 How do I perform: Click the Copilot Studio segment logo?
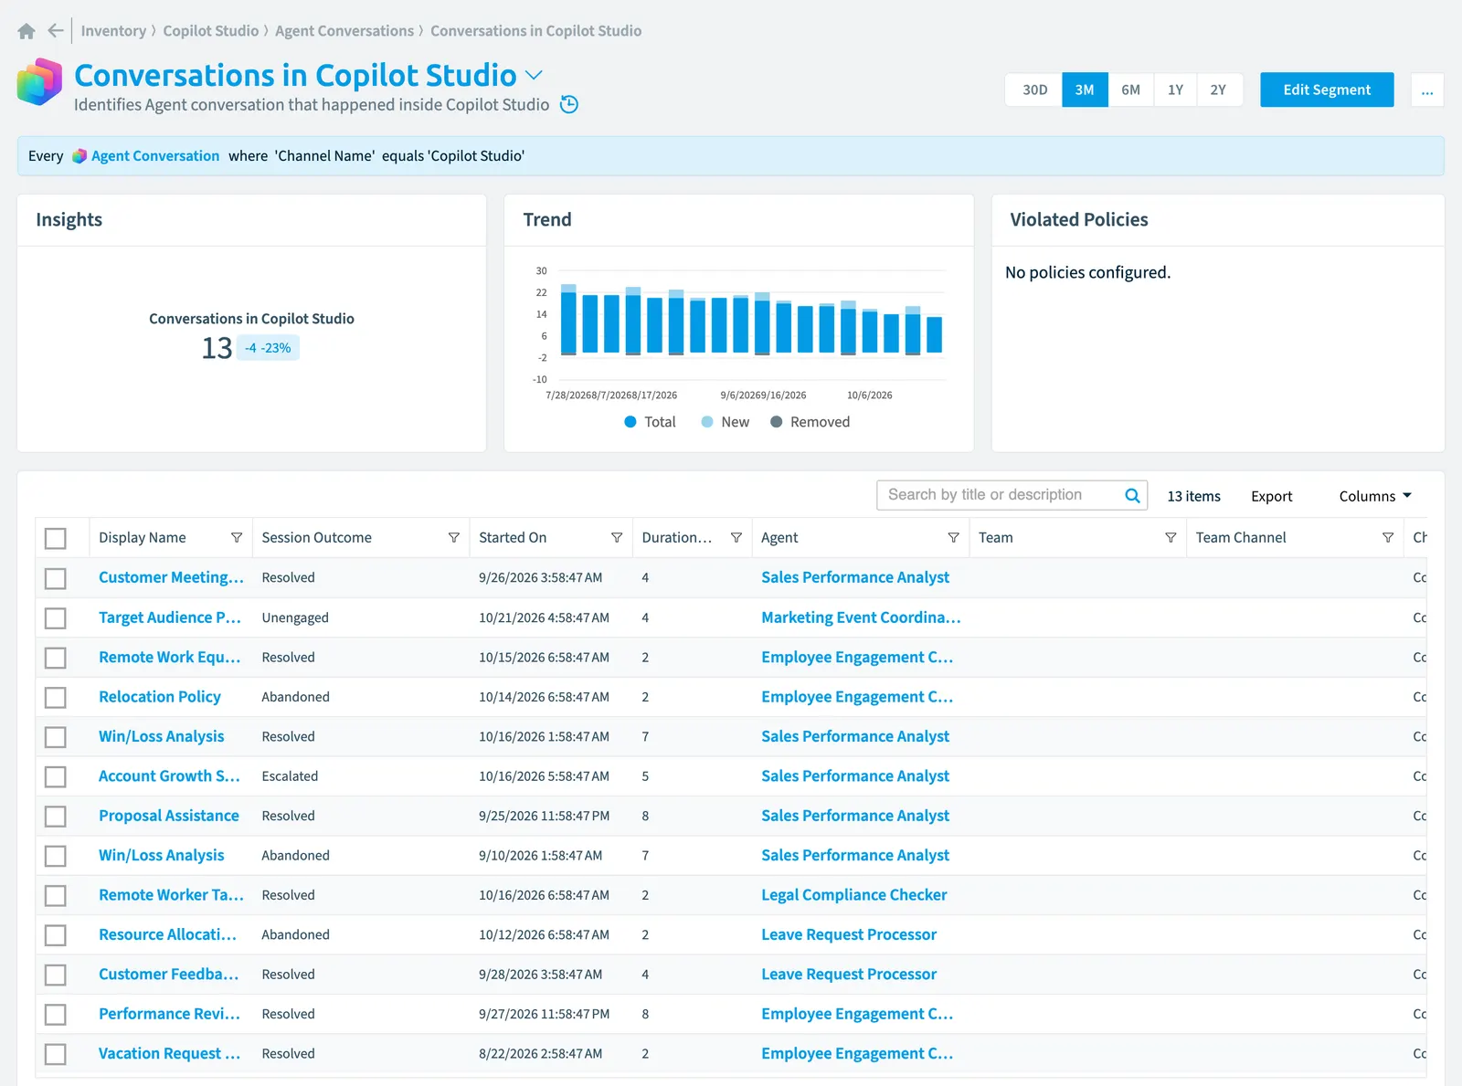point(39,82)
